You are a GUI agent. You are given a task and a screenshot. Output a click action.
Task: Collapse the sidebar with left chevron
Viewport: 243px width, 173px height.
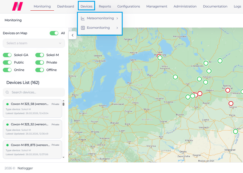(x=73, y=35)
